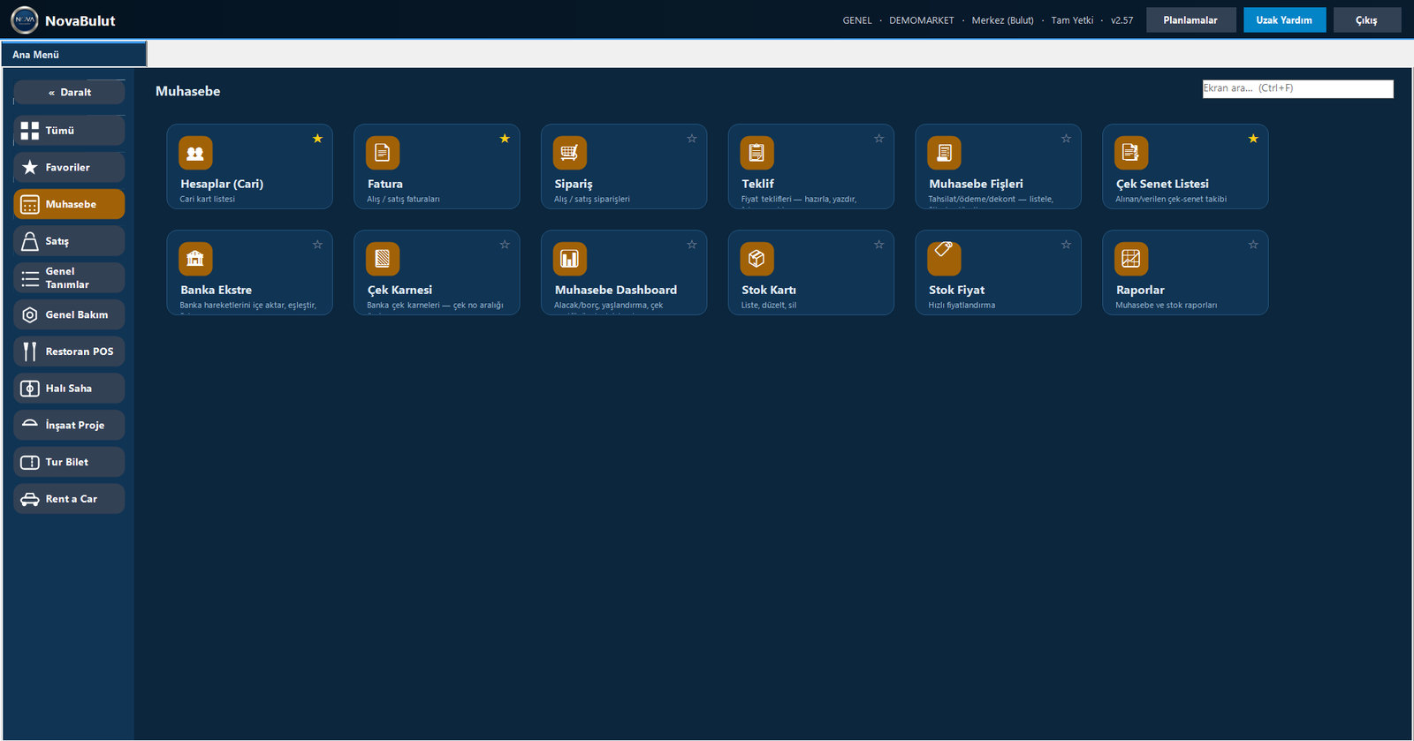This screenshot has width=1414, height=741.
Task: Click the NovaBulut logo
Action: [25, 19]
